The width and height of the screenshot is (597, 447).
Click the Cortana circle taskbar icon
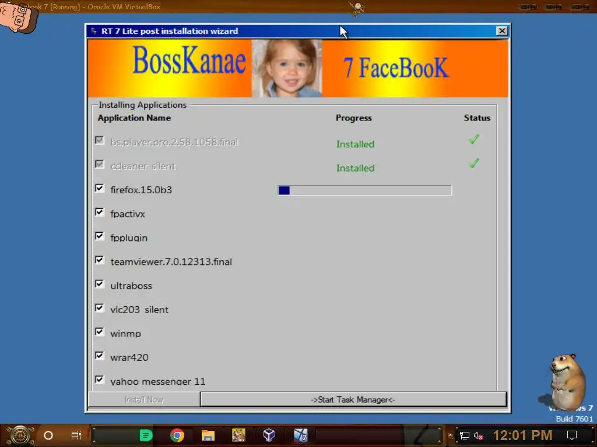(x=48, y=435)
